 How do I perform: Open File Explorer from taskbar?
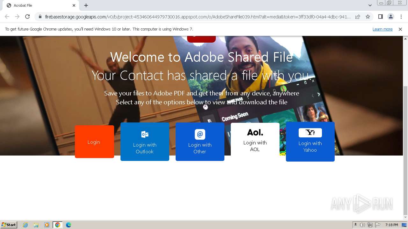point(36,225)
